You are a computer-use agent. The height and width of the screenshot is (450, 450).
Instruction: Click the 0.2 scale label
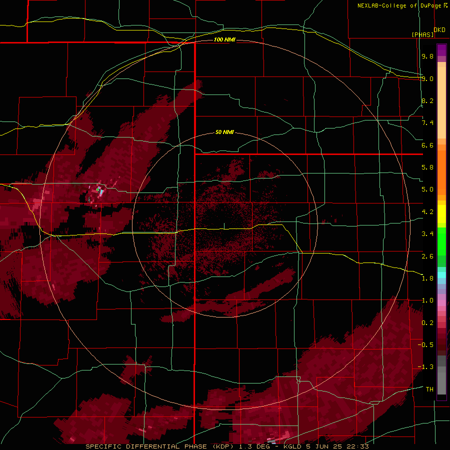(x=427, y=323)
